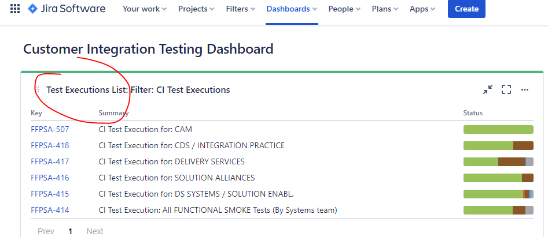Minimize the Test Executions gadget
Screen dimensions: 548x237
tap(488, 89)
